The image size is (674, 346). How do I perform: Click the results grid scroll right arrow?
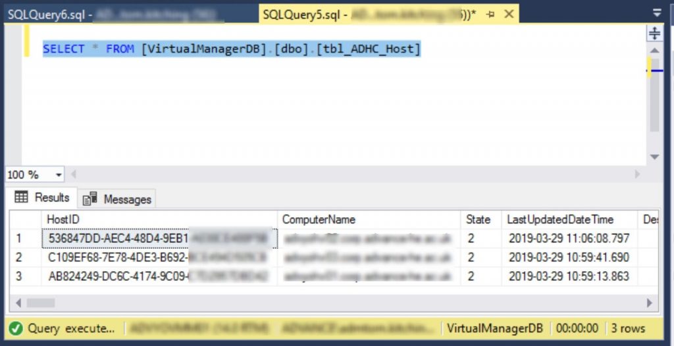tap(650, 303)
